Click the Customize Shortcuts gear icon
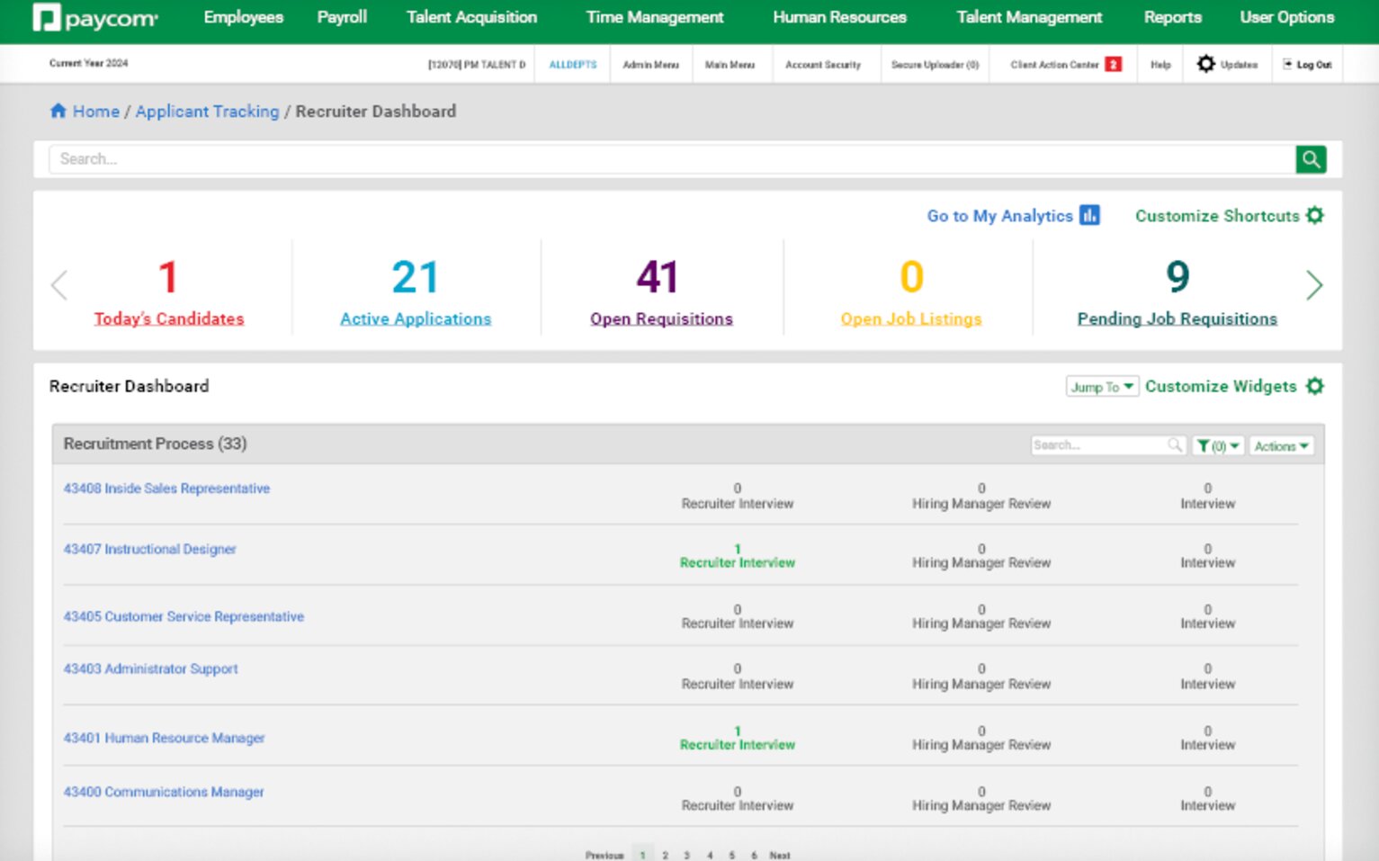The height and width of the screenshot is (861, 1379). click(1314, 215)
